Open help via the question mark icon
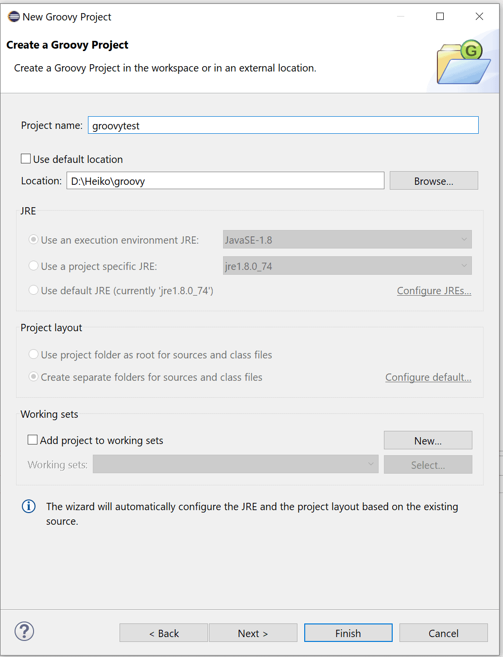Viewport: 503px width, 657px height. (x=24, y=631)
